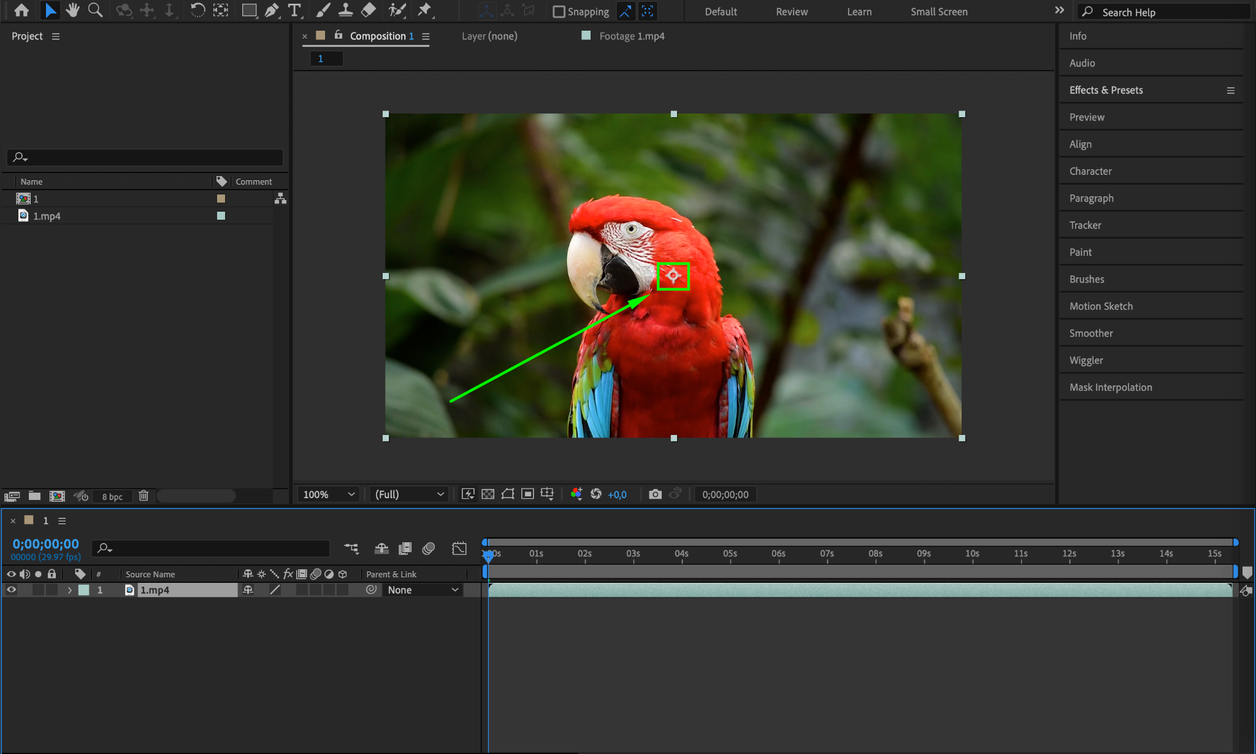1256x754 pixels.
Task: Toggle transparency grid in viewer
Action: (x=488, y=494)
